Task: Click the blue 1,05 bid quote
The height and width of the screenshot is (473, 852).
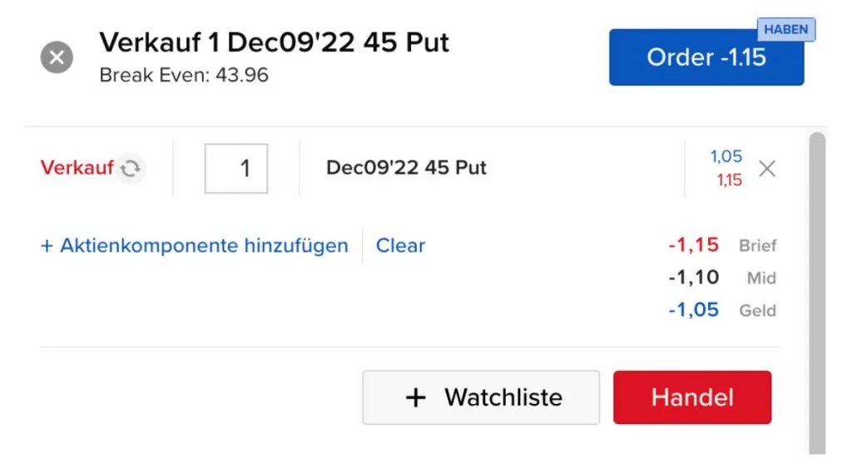Action: tap(726, 156)
